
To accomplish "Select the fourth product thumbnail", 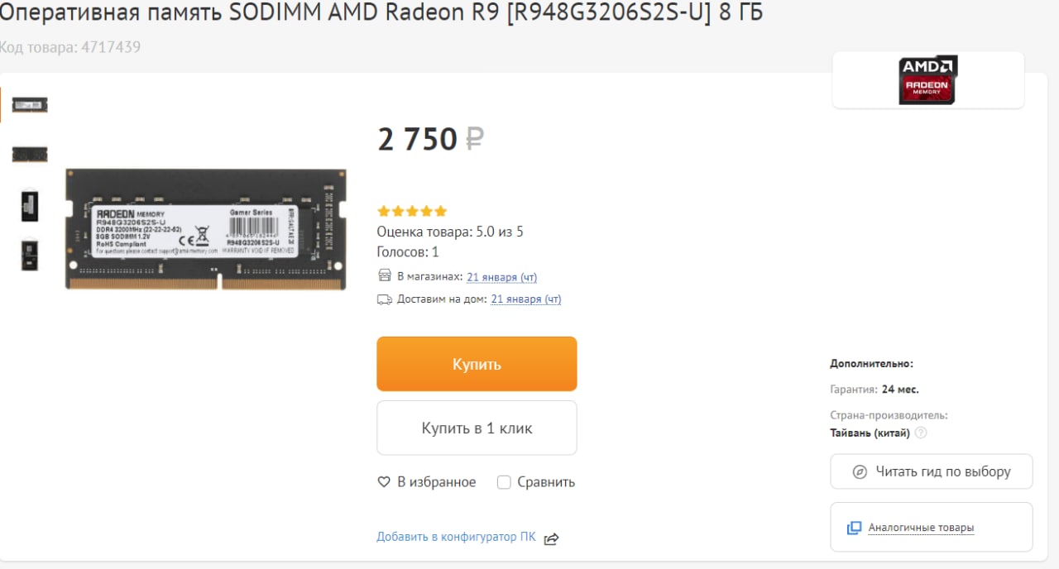I will tap(30, 255).
